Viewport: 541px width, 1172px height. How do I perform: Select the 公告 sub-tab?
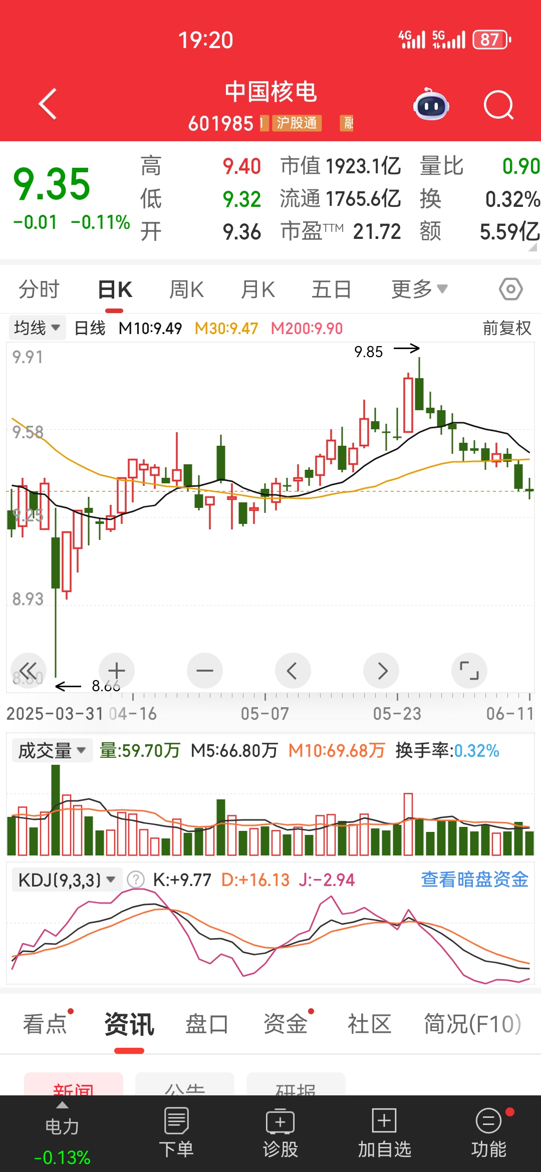[185, 1084]
